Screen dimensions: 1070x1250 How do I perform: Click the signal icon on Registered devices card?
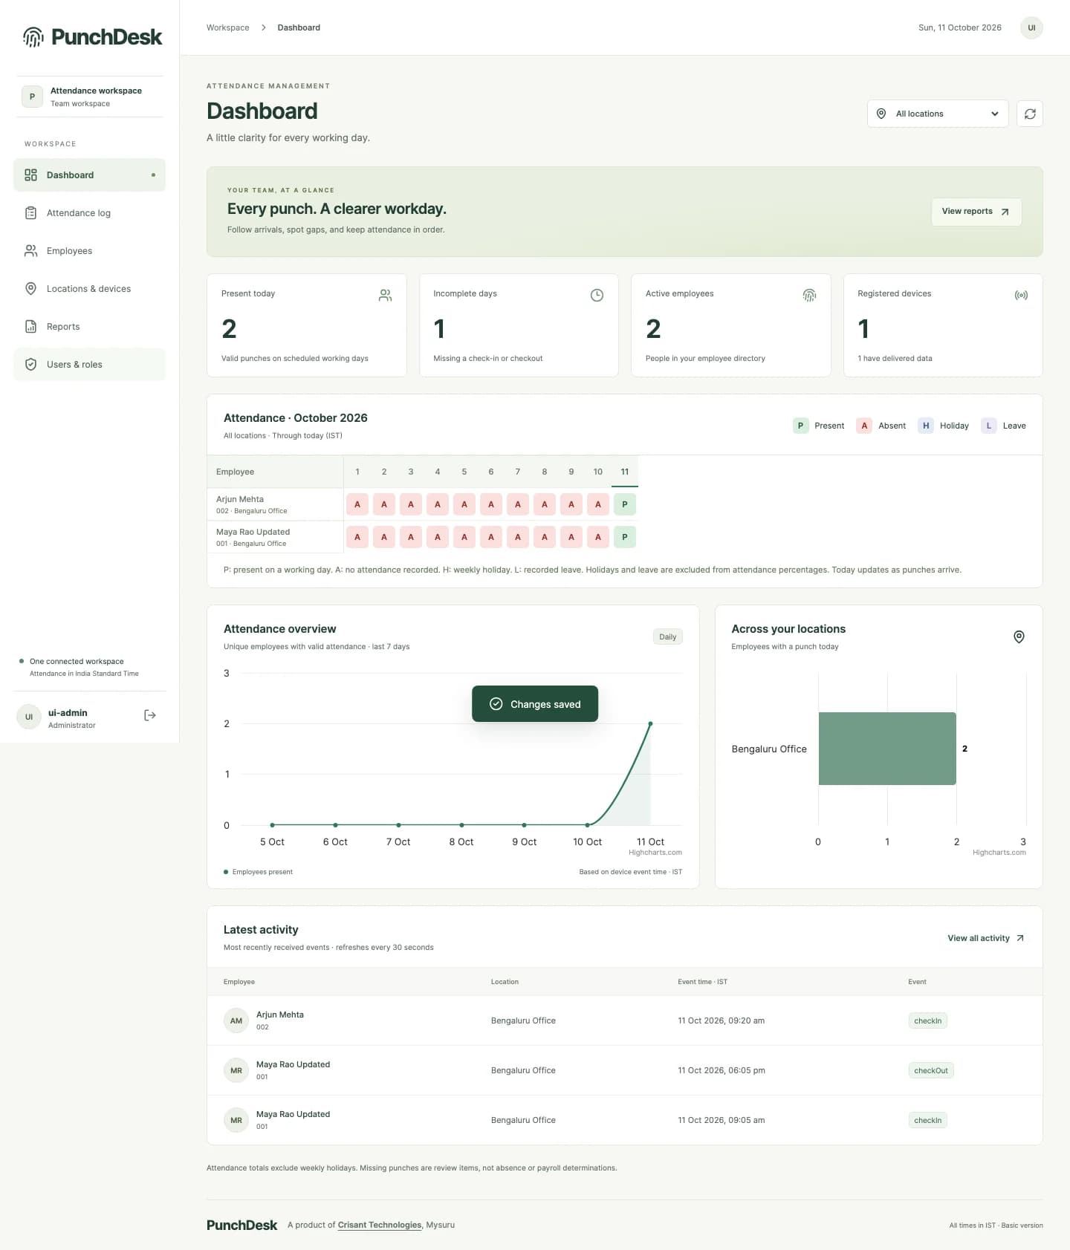(1021, 295)
